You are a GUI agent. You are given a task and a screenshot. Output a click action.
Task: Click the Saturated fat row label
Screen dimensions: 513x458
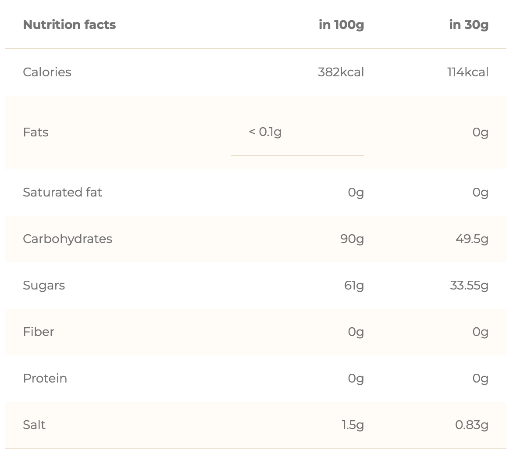[x=62, y=192]
